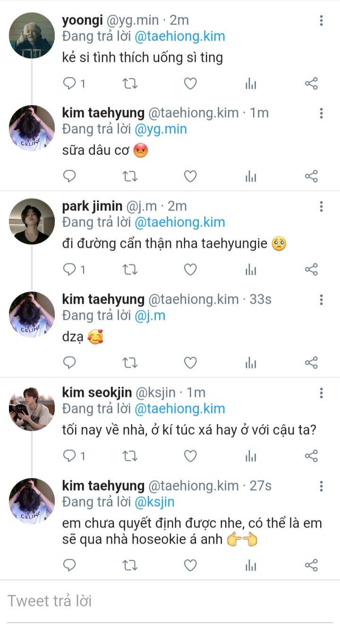Like the "sữa dâu cơ" tweet

point(190,176)
